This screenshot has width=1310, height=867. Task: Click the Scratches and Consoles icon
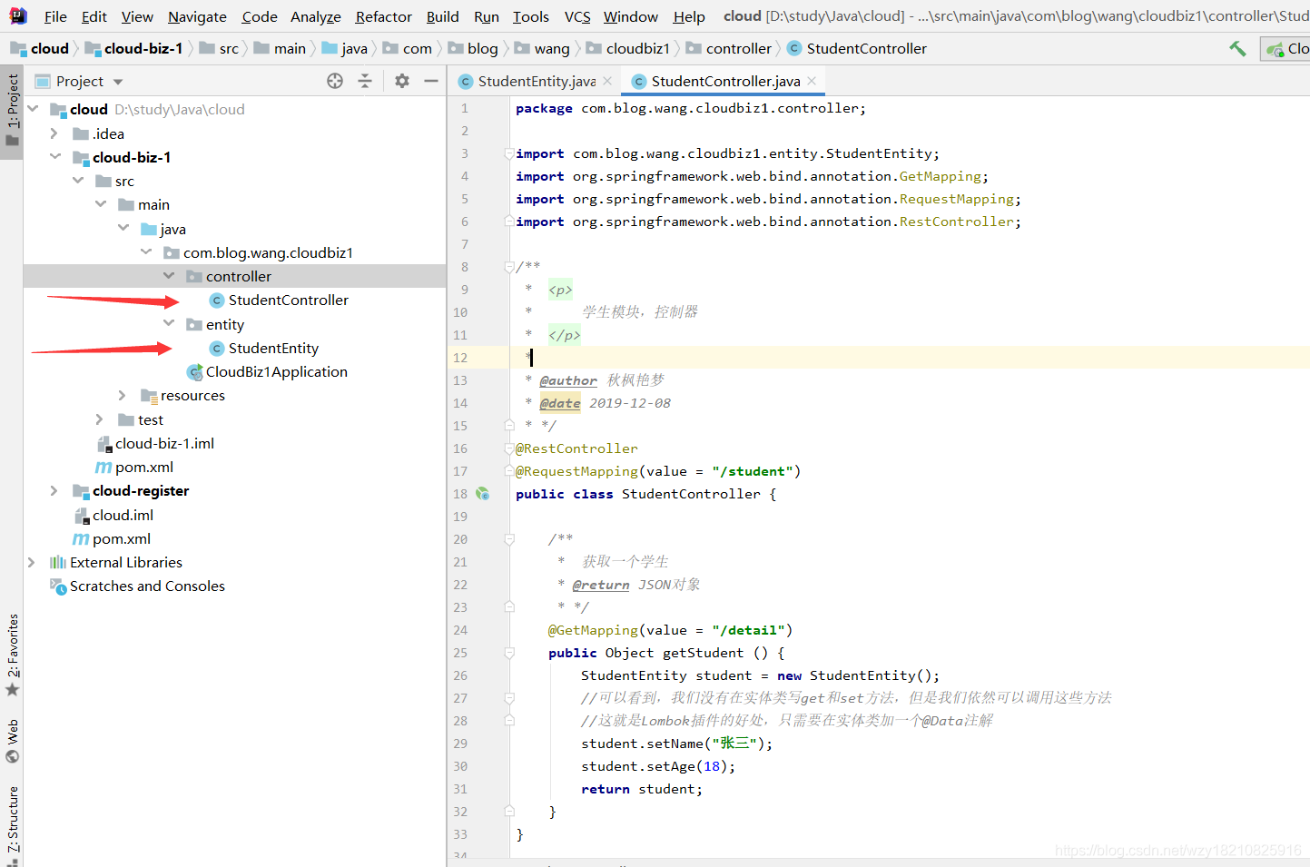tap(58, 586)
